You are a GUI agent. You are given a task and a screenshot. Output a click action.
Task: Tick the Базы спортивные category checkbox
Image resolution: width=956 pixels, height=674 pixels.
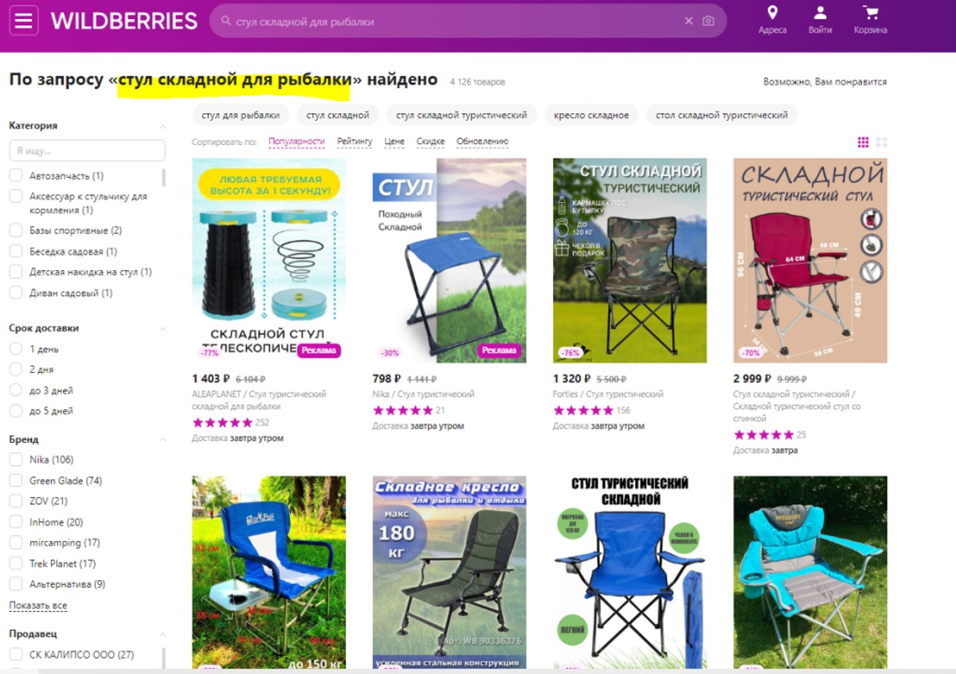[15, 230]
